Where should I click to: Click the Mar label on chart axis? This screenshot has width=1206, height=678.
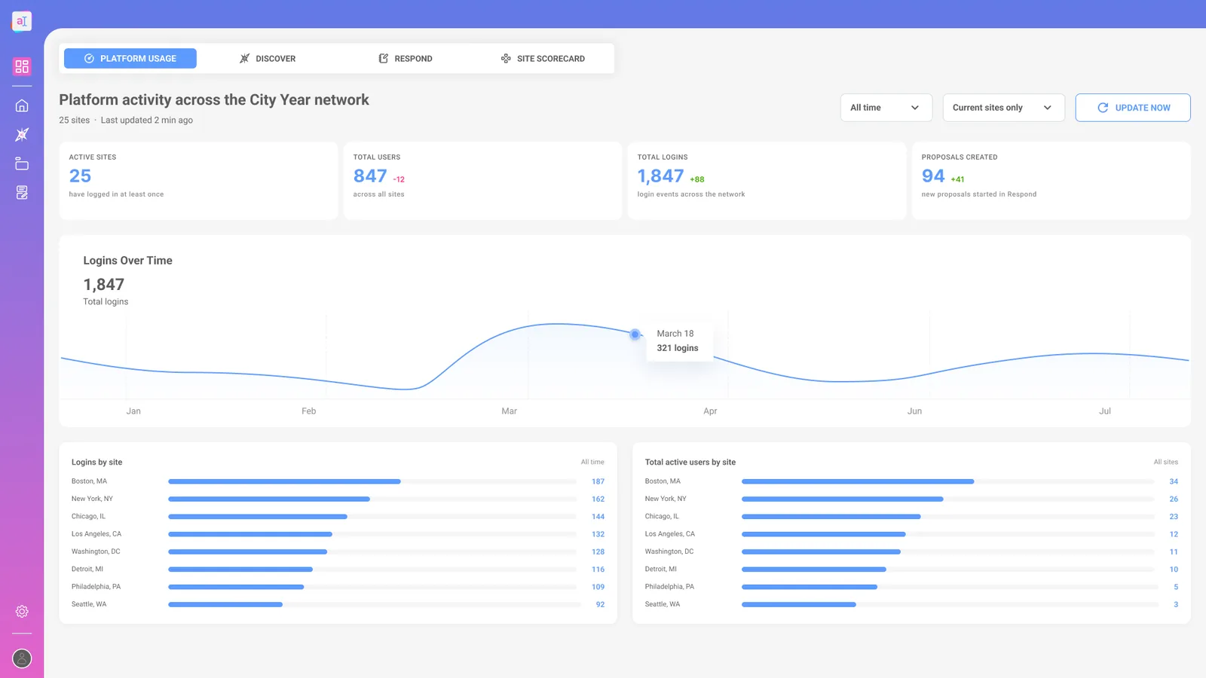pyautogui.click(x=510, y=411)
